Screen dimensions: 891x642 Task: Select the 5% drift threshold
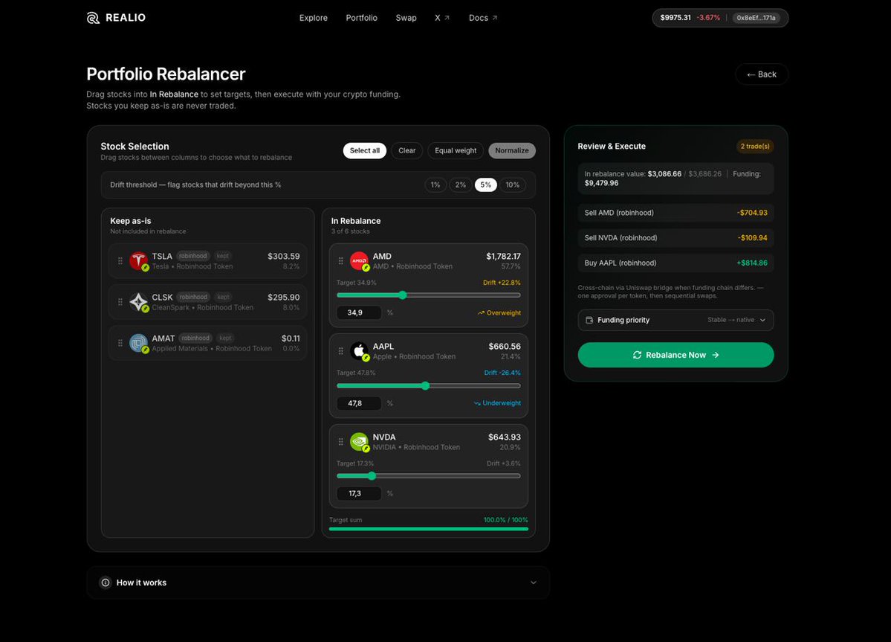[x=486, y=184]
